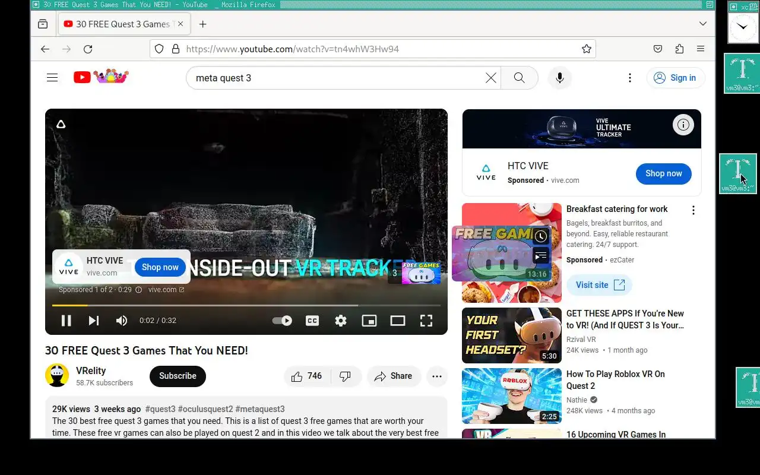
Task: Go to YouTube home via logo
Action: (x=101, y=77)
